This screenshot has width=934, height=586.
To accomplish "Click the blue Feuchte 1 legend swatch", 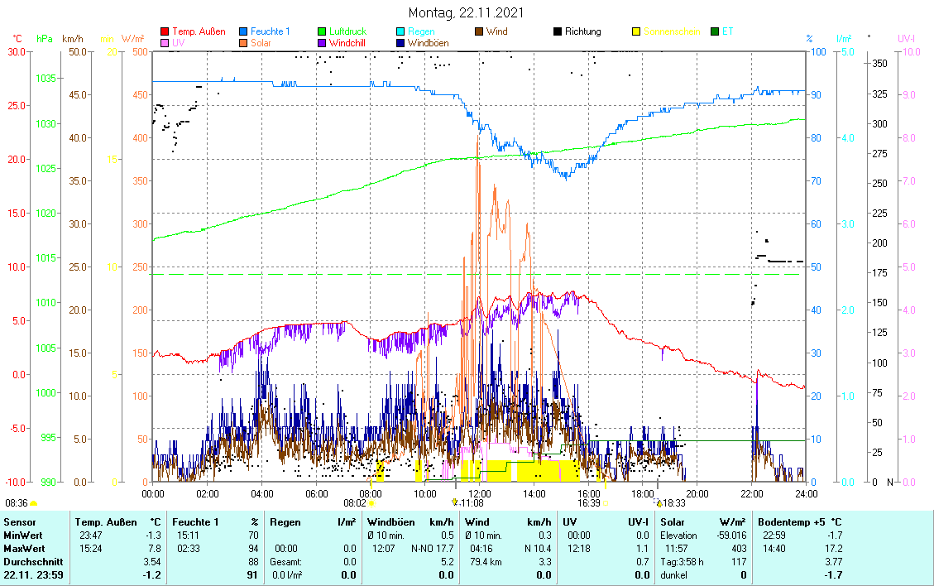I will [x=243, y=32].
